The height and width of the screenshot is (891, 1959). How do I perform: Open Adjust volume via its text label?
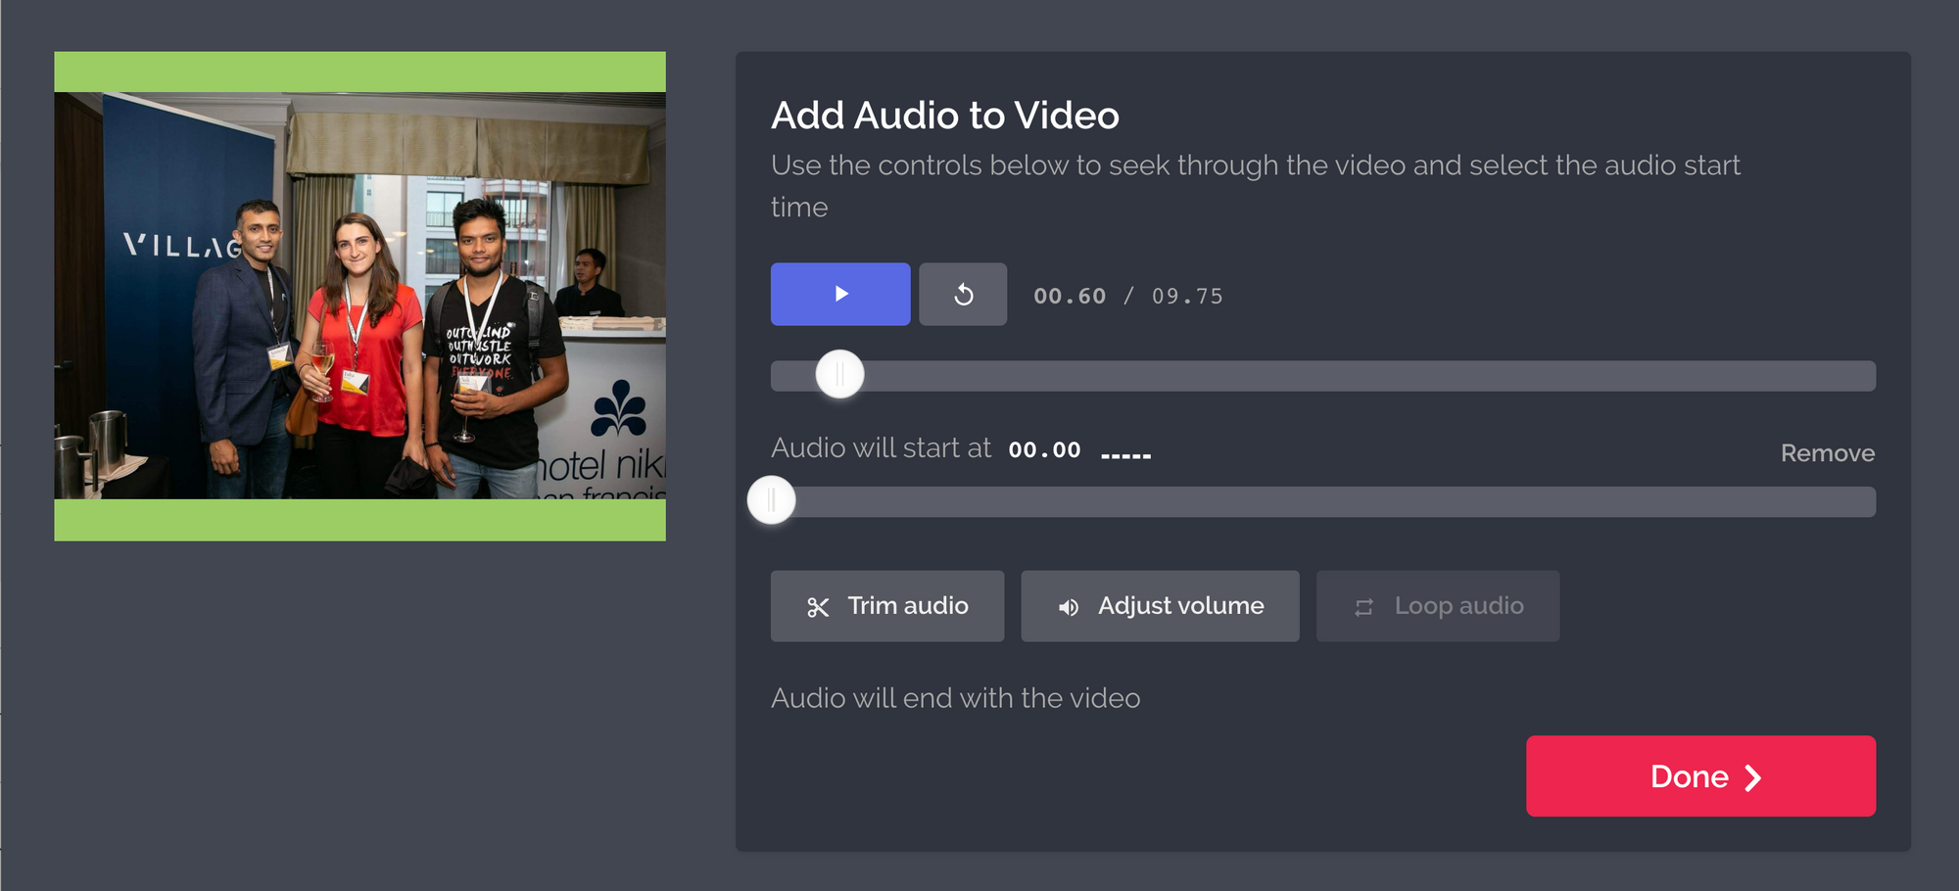(x=1180, y=606)
